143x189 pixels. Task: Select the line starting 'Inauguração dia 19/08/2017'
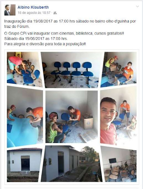click(70, 21)
